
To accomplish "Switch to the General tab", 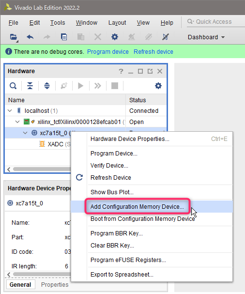I will pos(20,285).
